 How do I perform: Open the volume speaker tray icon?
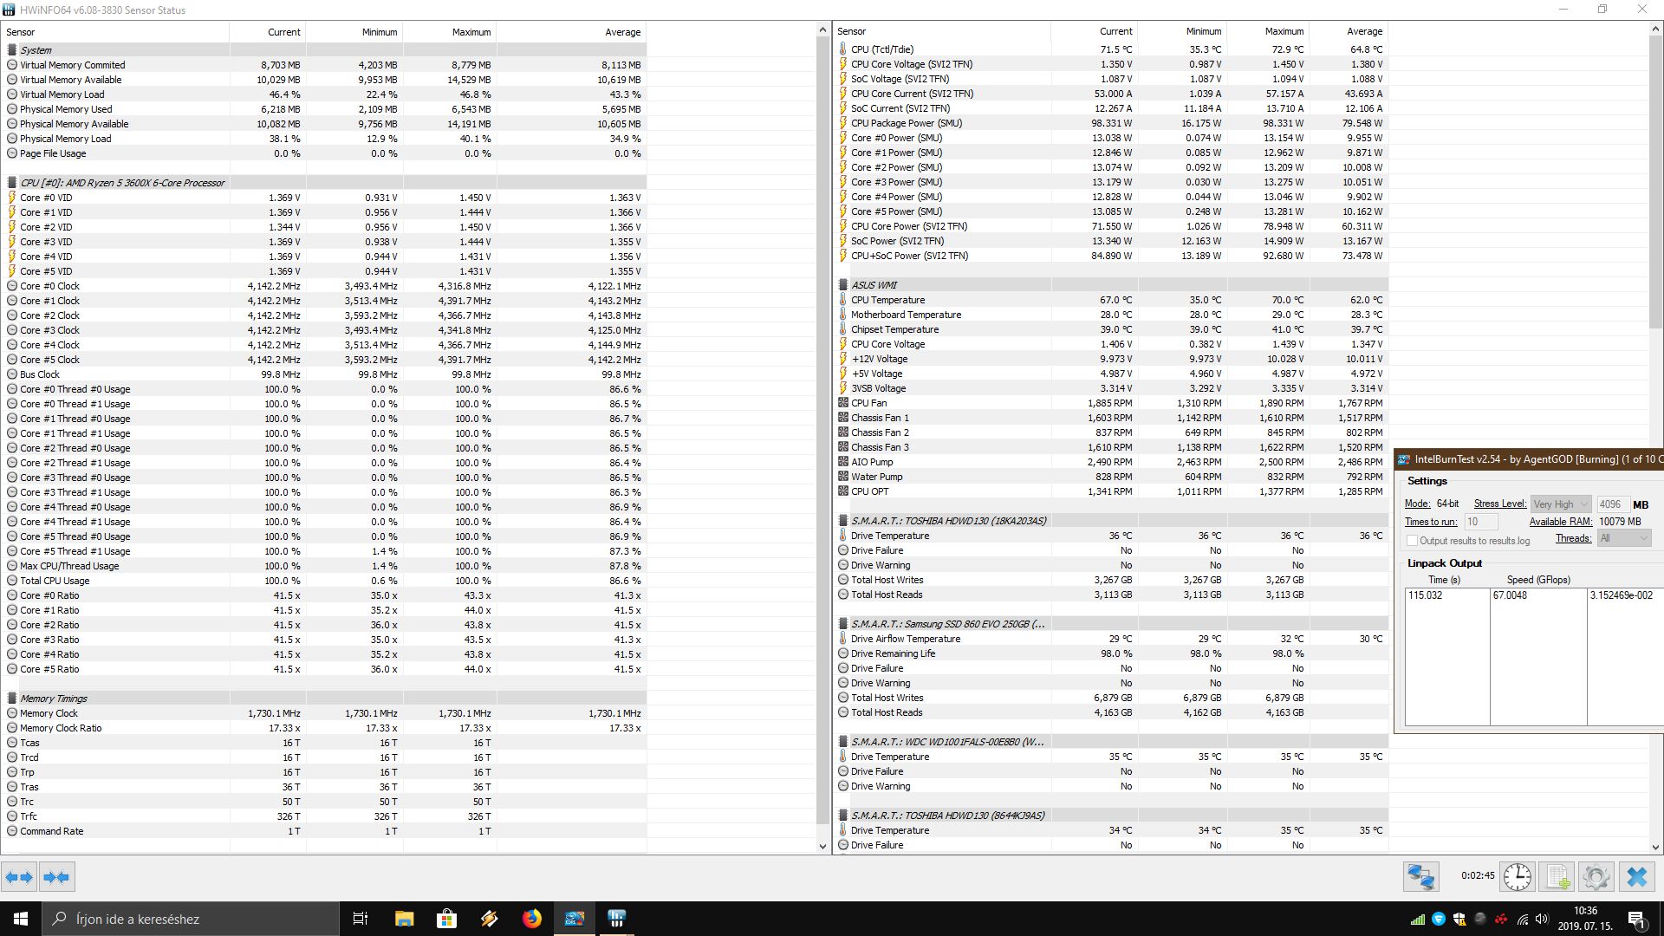1542,919
